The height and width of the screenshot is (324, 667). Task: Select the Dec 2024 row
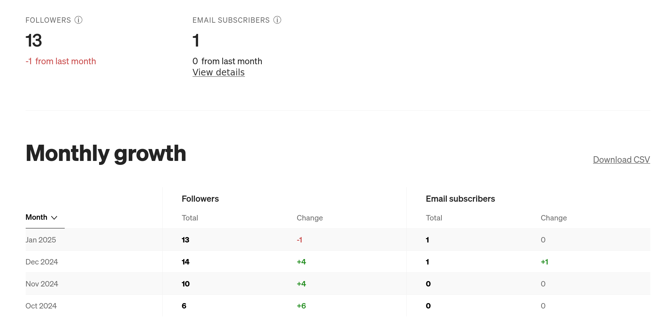42,262
